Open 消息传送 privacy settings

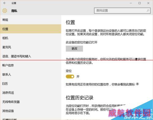pos(31,93)
